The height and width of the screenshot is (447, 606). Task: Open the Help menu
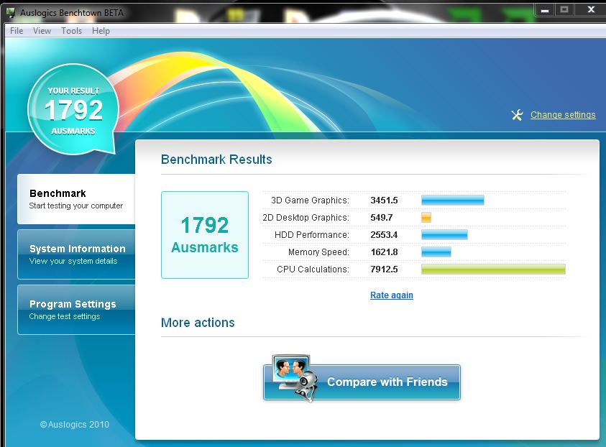[101, 31]
